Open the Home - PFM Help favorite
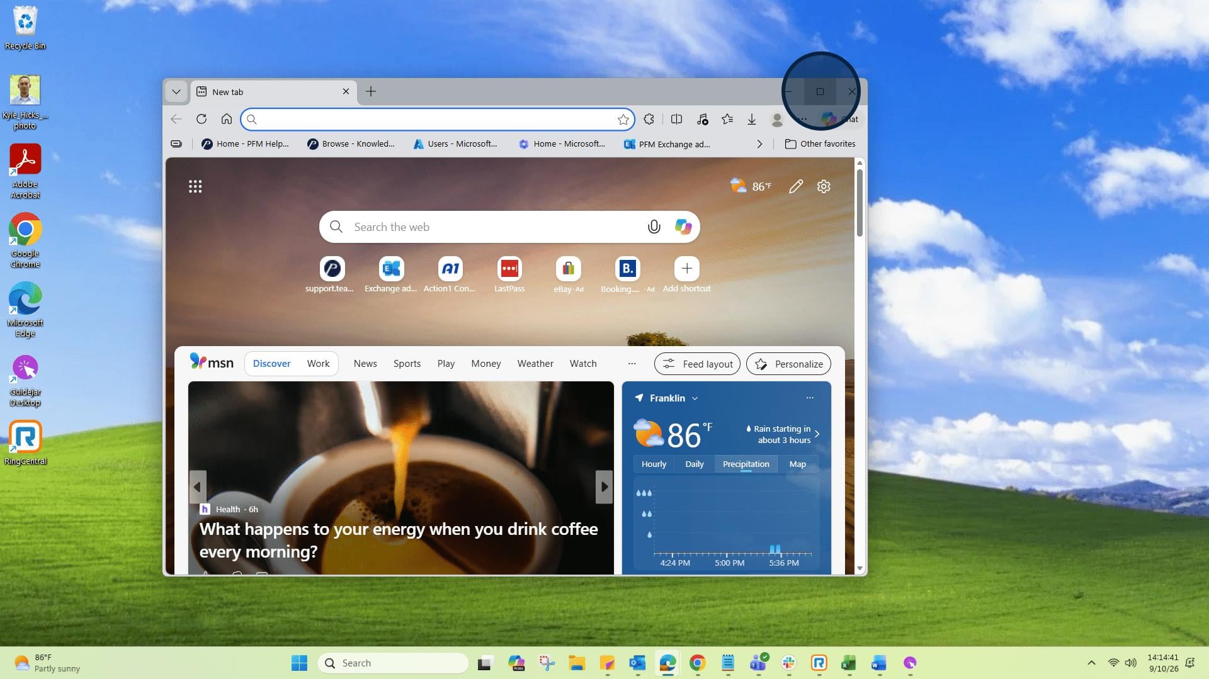Viewport: 1209px width, 679px height. point(245,144)
